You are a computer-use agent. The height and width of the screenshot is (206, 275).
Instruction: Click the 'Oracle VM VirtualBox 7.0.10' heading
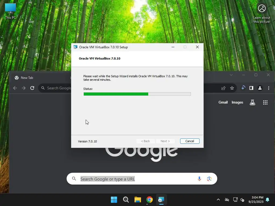[x=99, y=58]
